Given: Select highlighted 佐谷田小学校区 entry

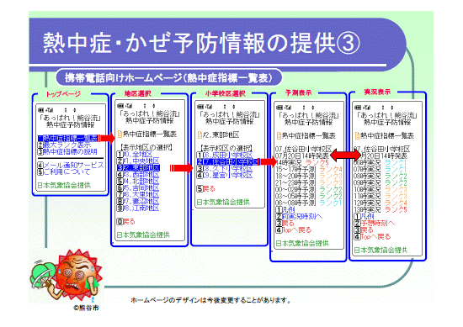Looking at the screenshot, I should [228, 162].
